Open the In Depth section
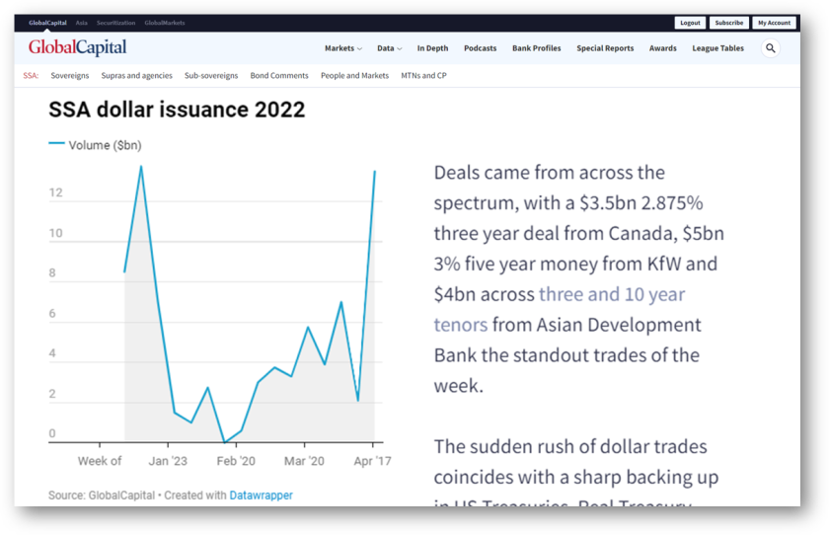 click(432, 48)
